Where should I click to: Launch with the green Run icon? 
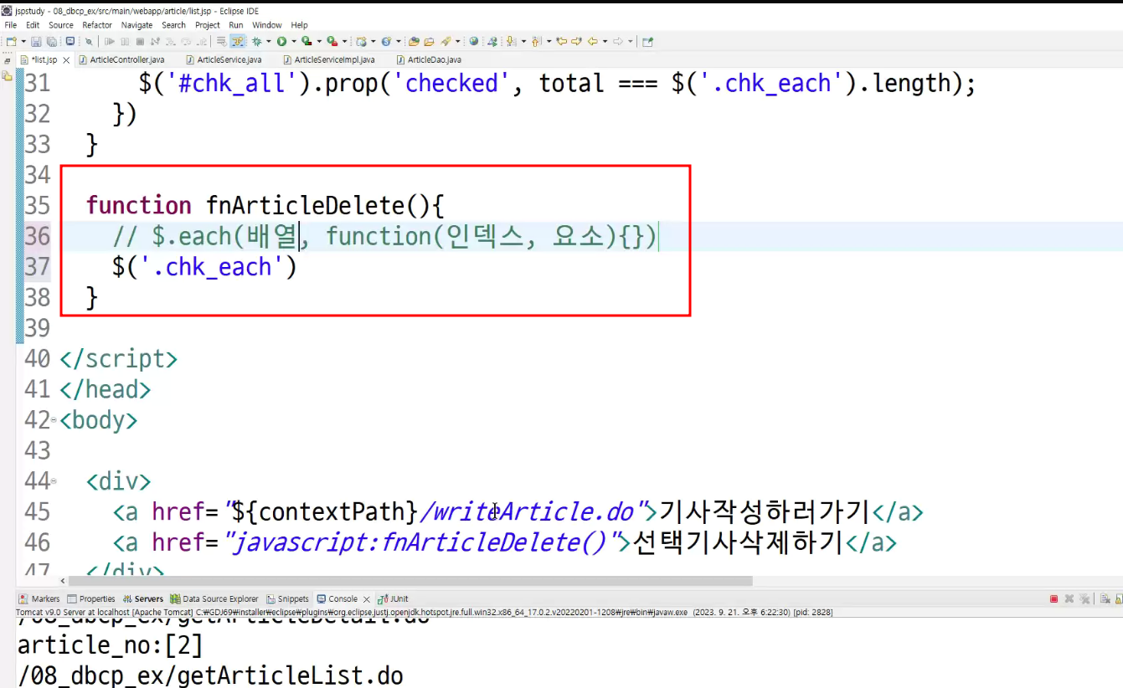281,41
